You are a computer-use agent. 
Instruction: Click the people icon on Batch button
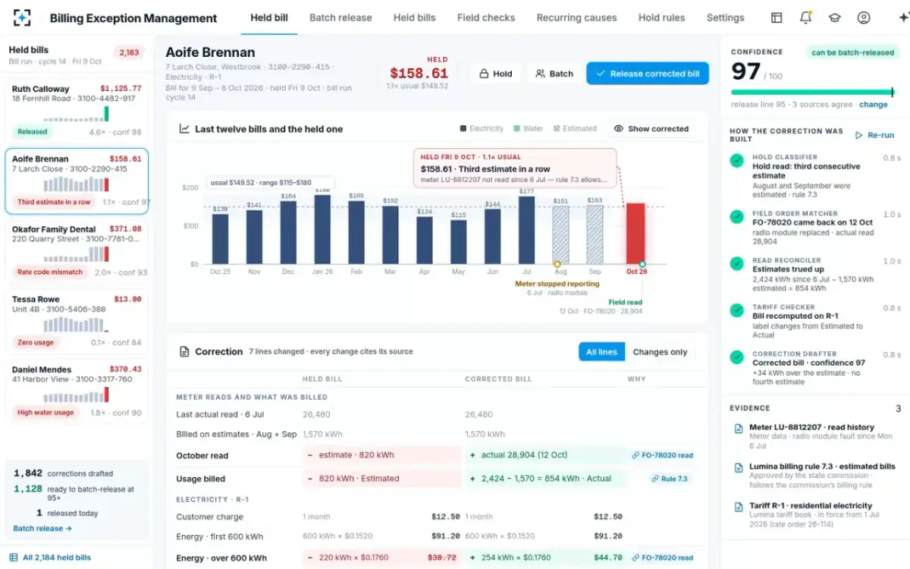pyautogui.click(x=540, y=74)
